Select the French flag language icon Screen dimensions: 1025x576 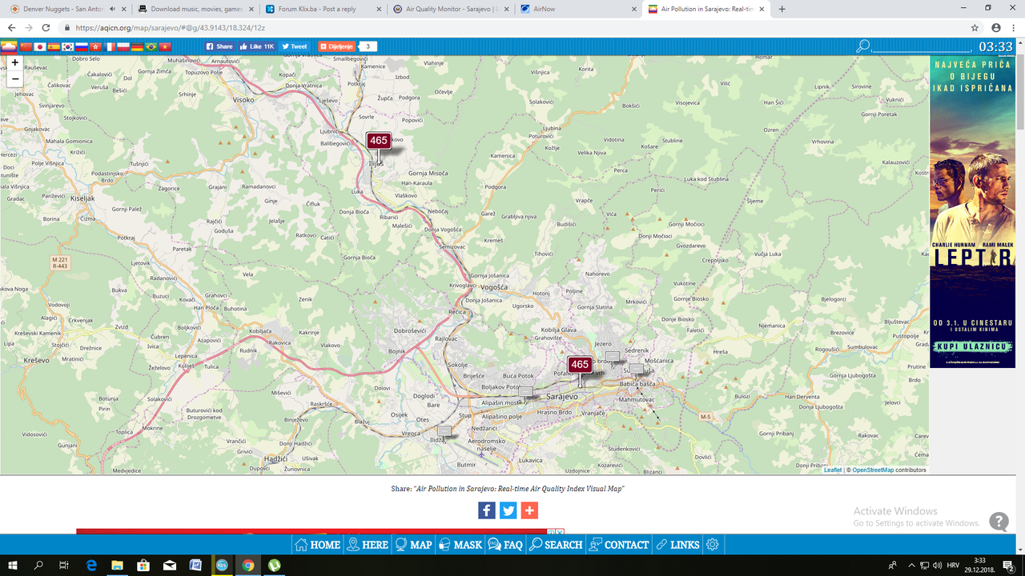(x=110, y=46)
